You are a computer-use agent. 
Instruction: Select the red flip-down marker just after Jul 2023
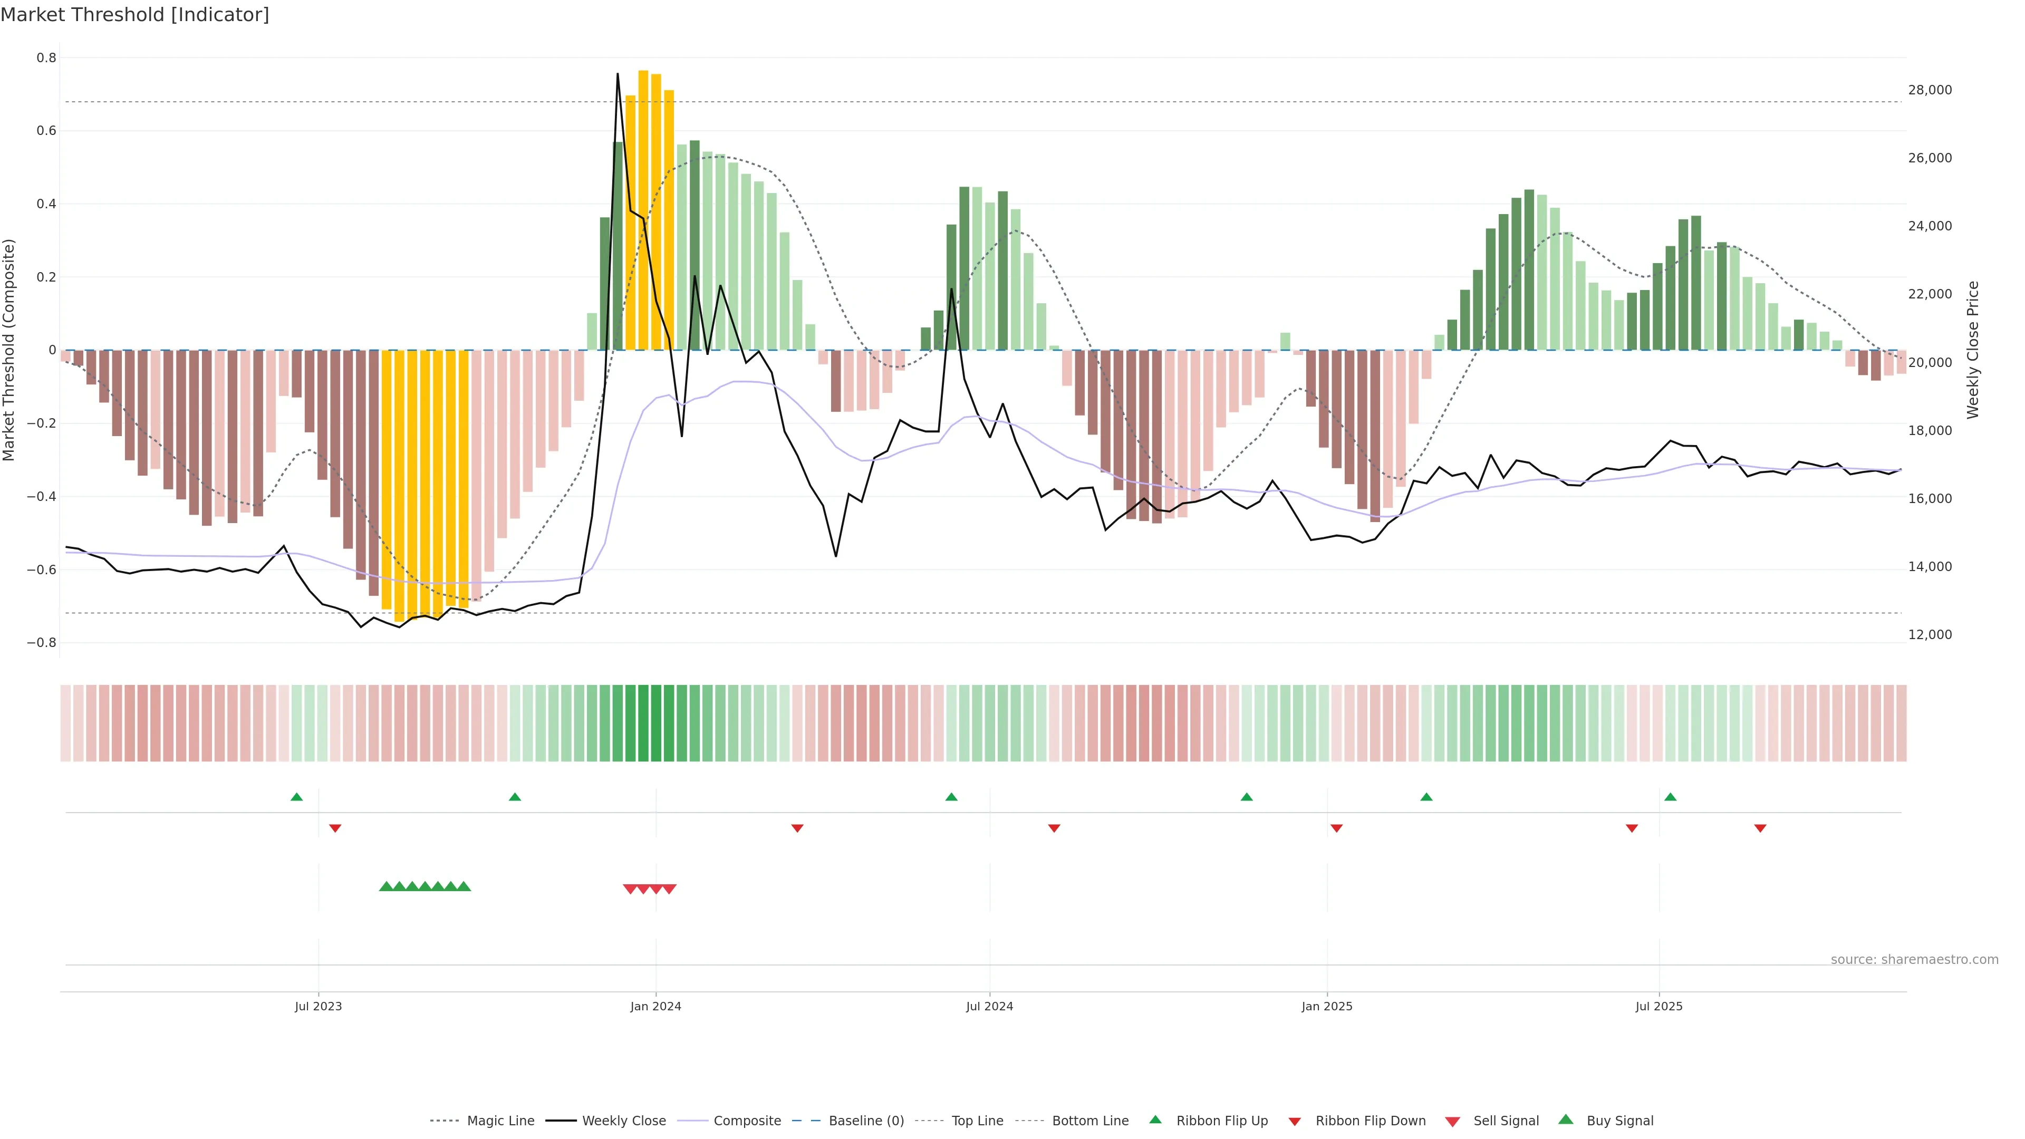pos(335,828)
